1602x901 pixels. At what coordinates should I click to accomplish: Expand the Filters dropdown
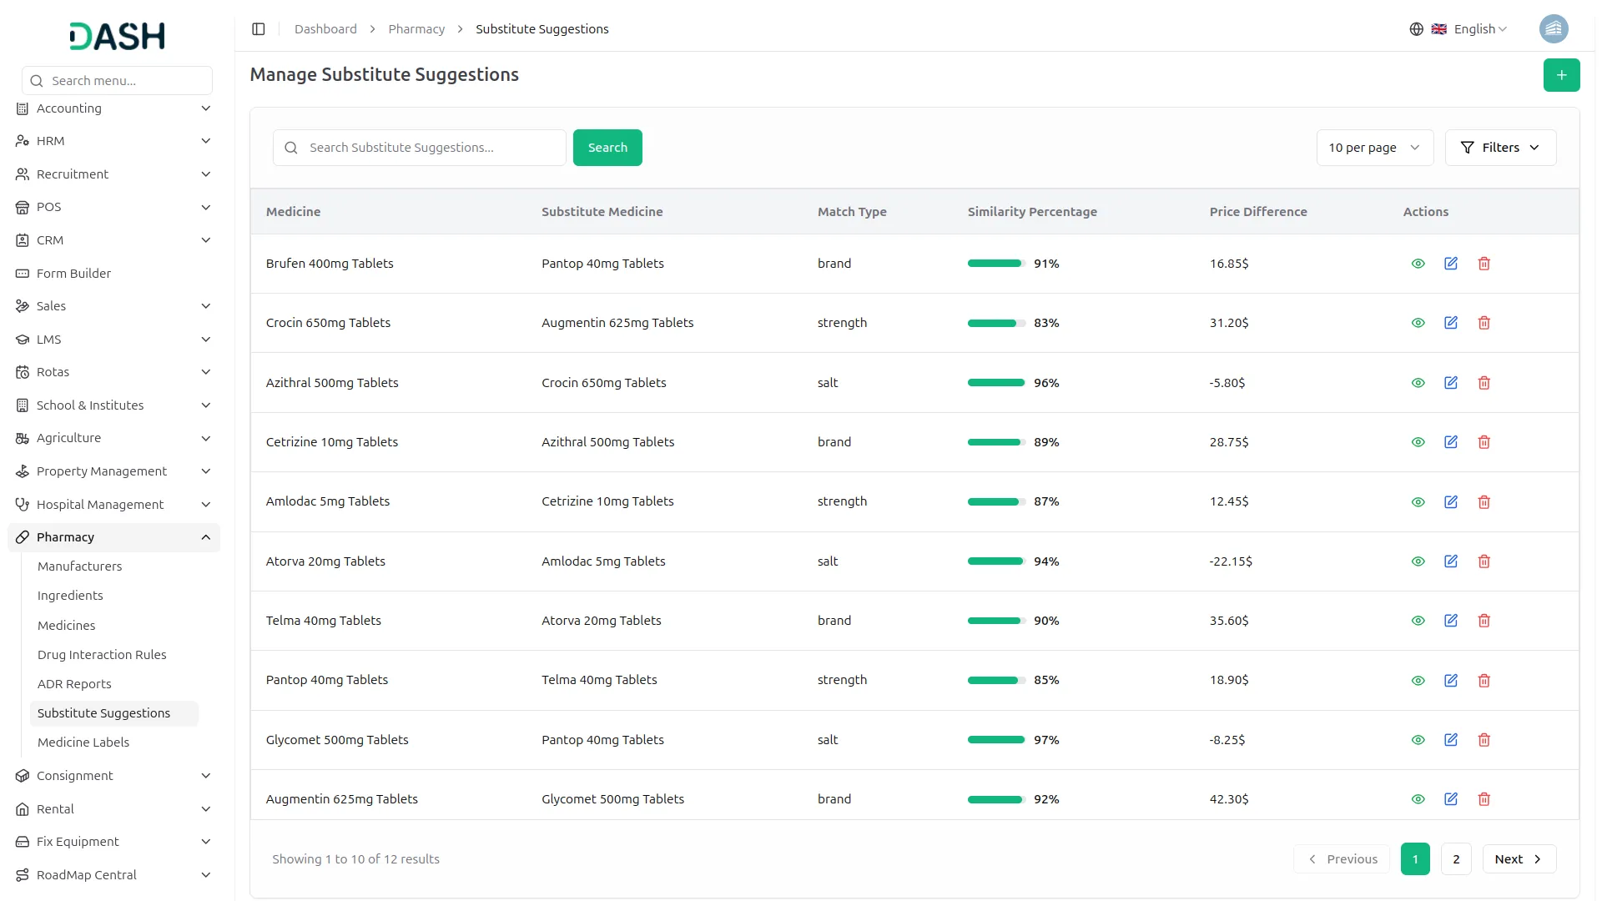tap(1499, 148)
